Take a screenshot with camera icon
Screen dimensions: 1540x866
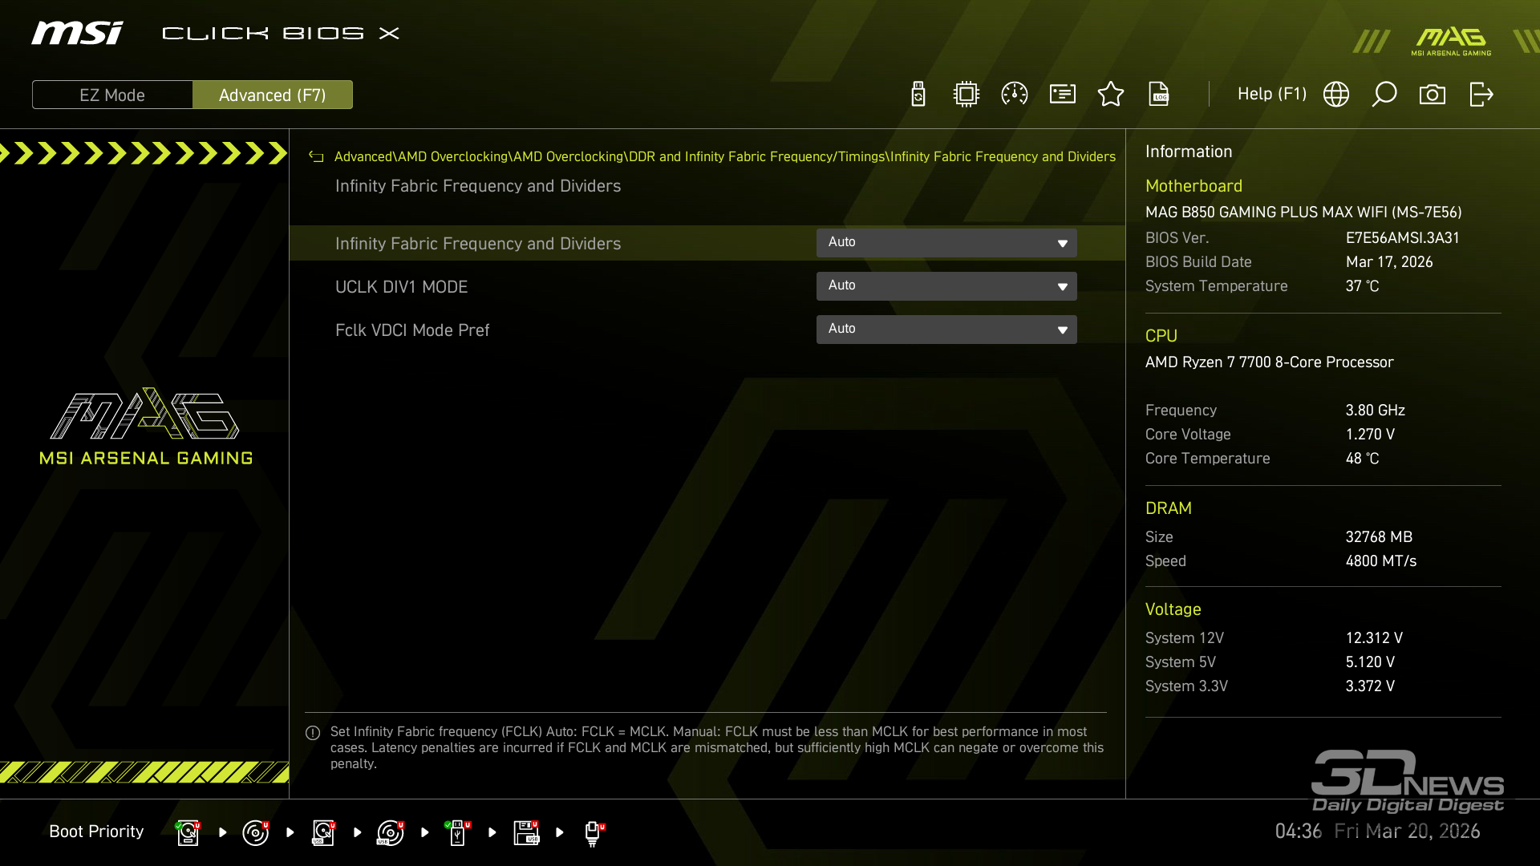tap(1433, 95)
